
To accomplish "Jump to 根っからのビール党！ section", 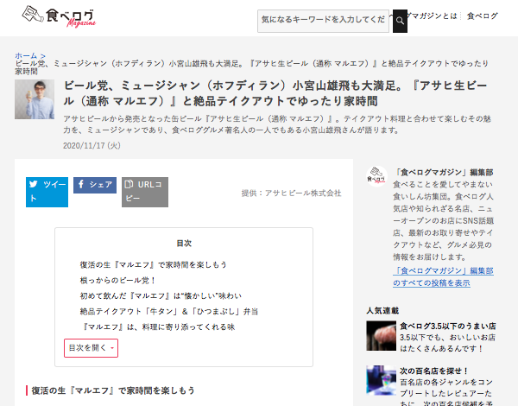I will point(117,280).
